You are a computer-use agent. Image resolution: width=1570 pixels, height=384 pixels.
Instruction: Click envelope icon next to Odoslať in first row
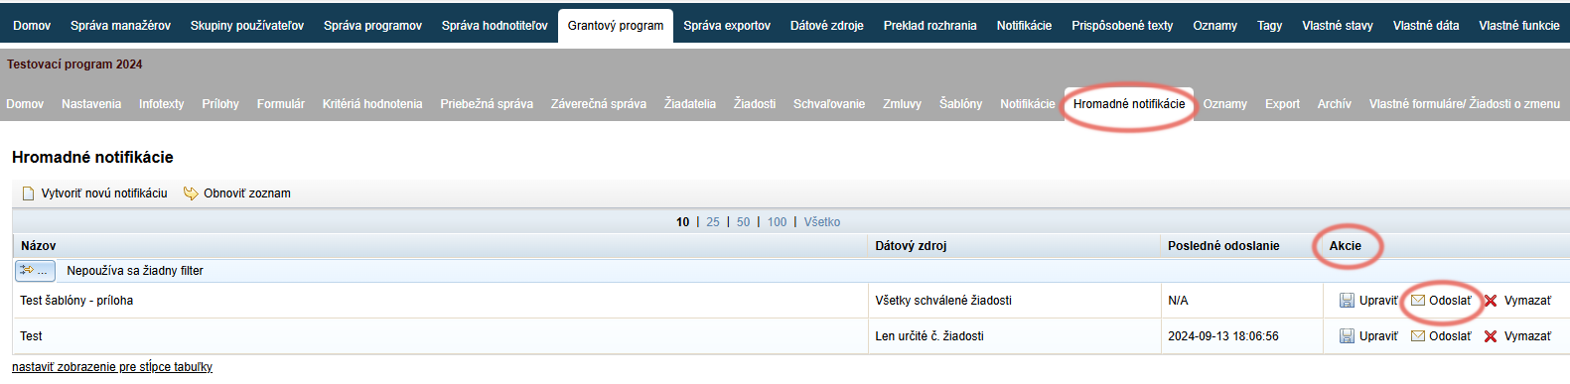[1418, 301]
